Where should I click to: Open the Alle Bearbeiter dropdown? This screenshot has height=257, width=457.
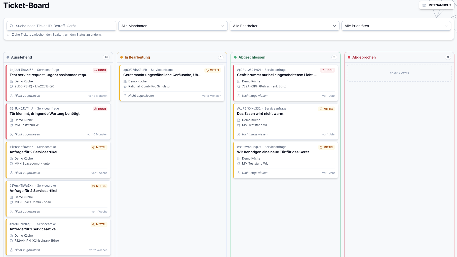284,26
